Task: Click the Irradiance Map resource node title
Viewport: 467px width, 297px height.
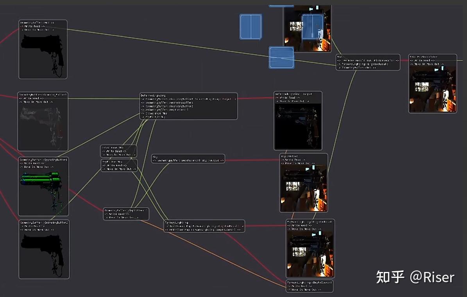Action: coord(113,147)
